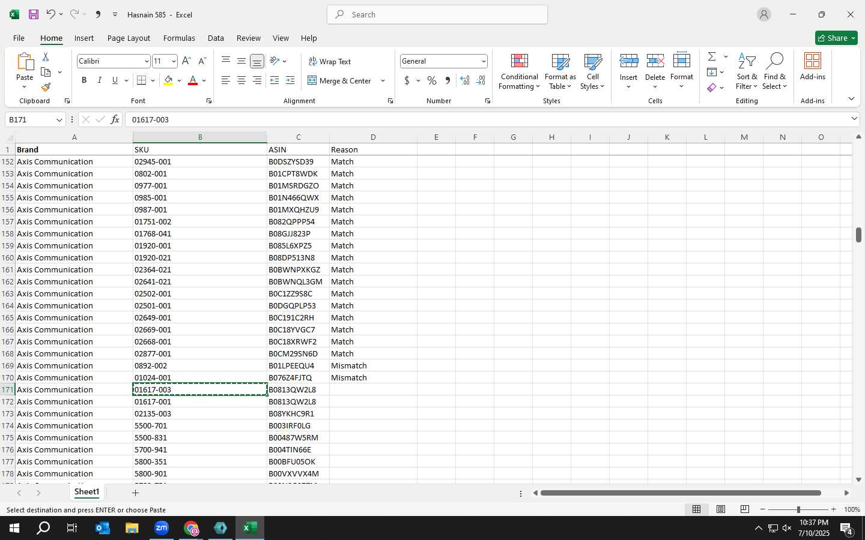Apply Percent Style format
This screenshot has height=540, width=865.
pos(432,80)
